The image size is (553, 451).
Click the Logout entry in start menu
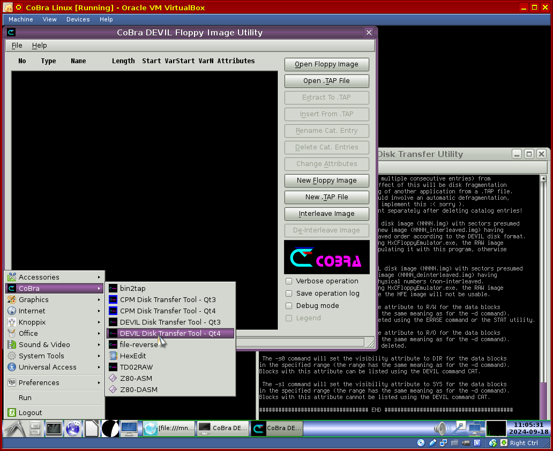pyautogui.click(x=30, y=412)
